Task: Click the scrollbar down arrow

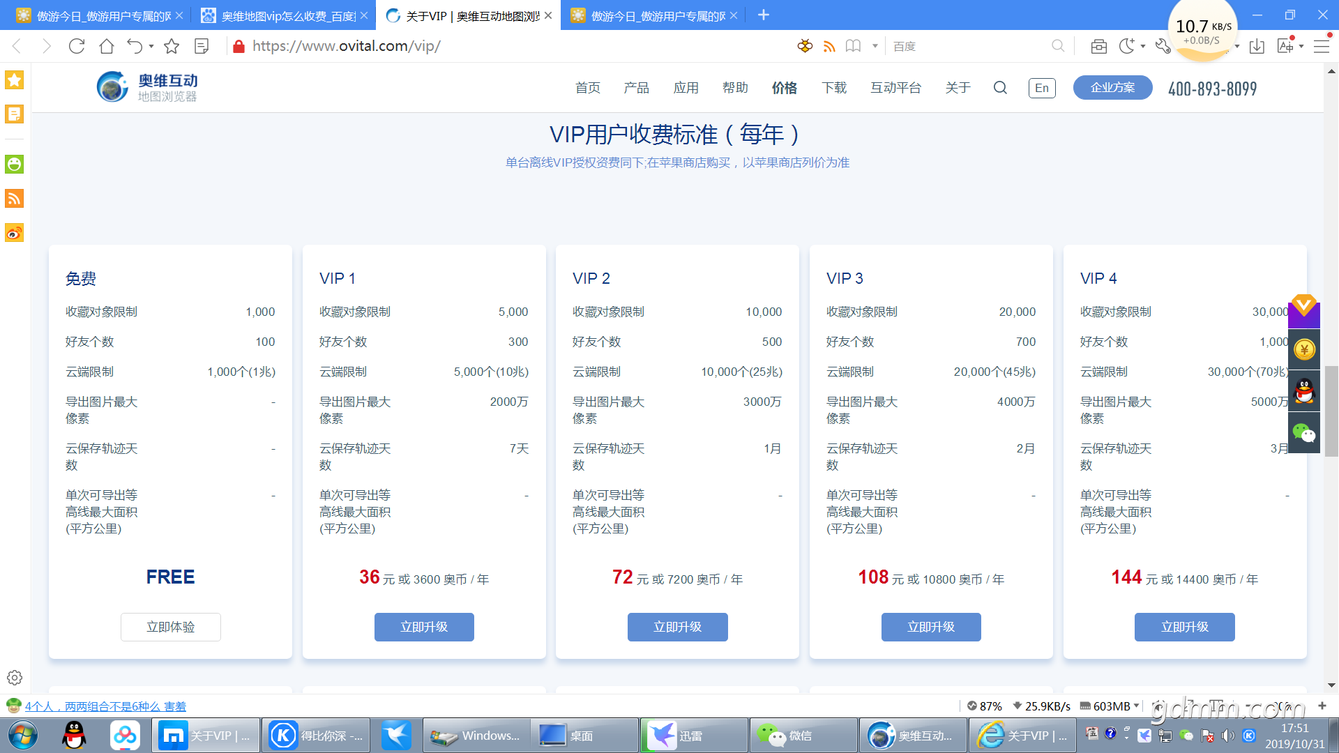Action: pyautogui.click(x=1331, y=685)
